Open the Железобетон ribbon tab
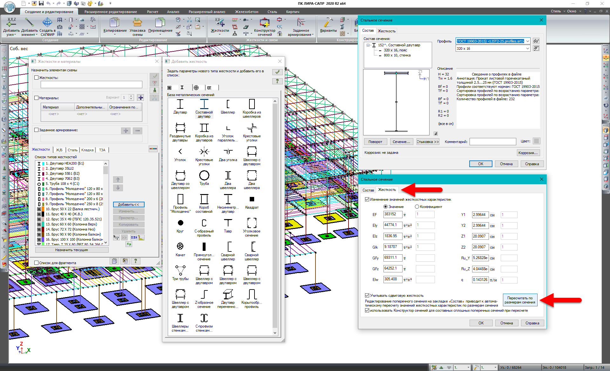Screen dimensions: 610x371 point(246,12)
